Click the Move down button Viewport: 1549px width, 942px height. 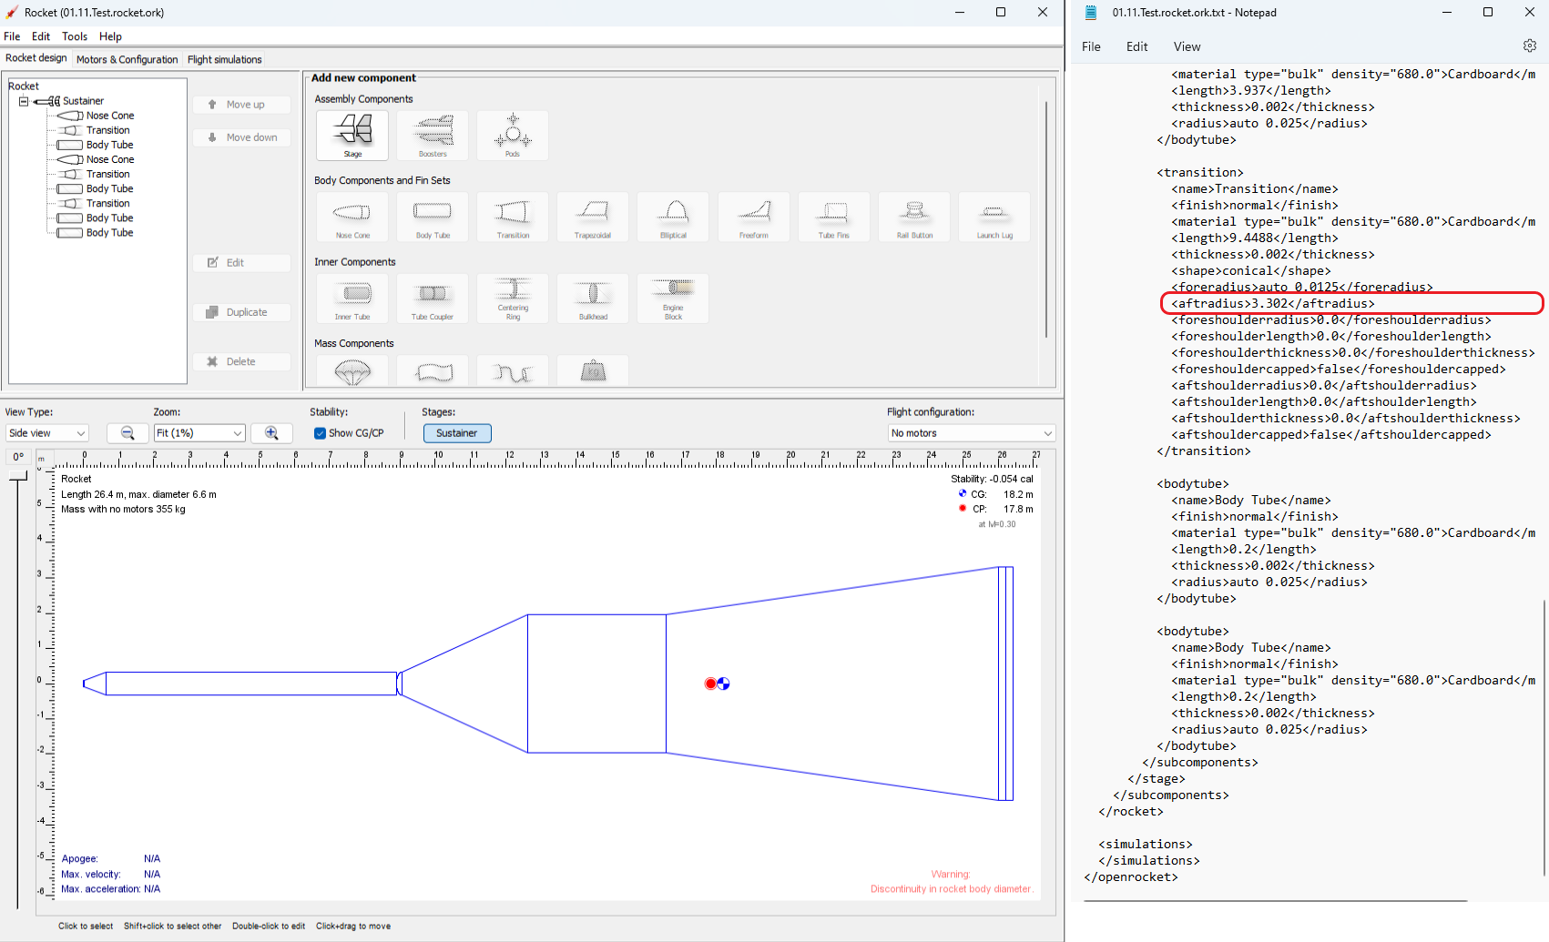(x=241, y=137)
